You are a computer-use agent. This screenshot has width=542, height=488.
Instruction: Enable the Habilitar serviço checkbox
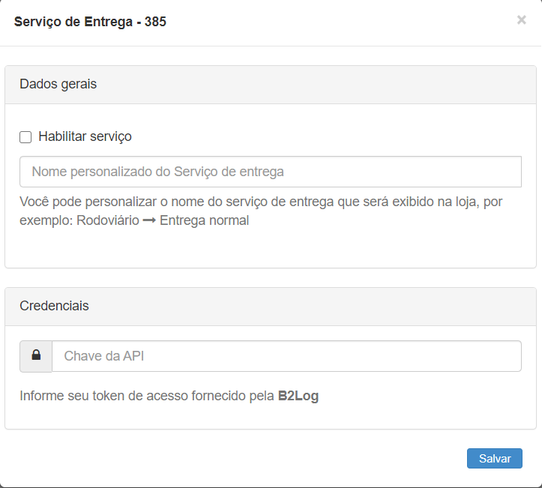point(25,137)
